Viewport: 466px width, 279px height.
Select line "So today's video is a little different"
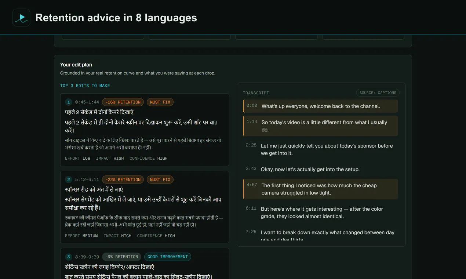pyautogui.click(x=324, y=126)
